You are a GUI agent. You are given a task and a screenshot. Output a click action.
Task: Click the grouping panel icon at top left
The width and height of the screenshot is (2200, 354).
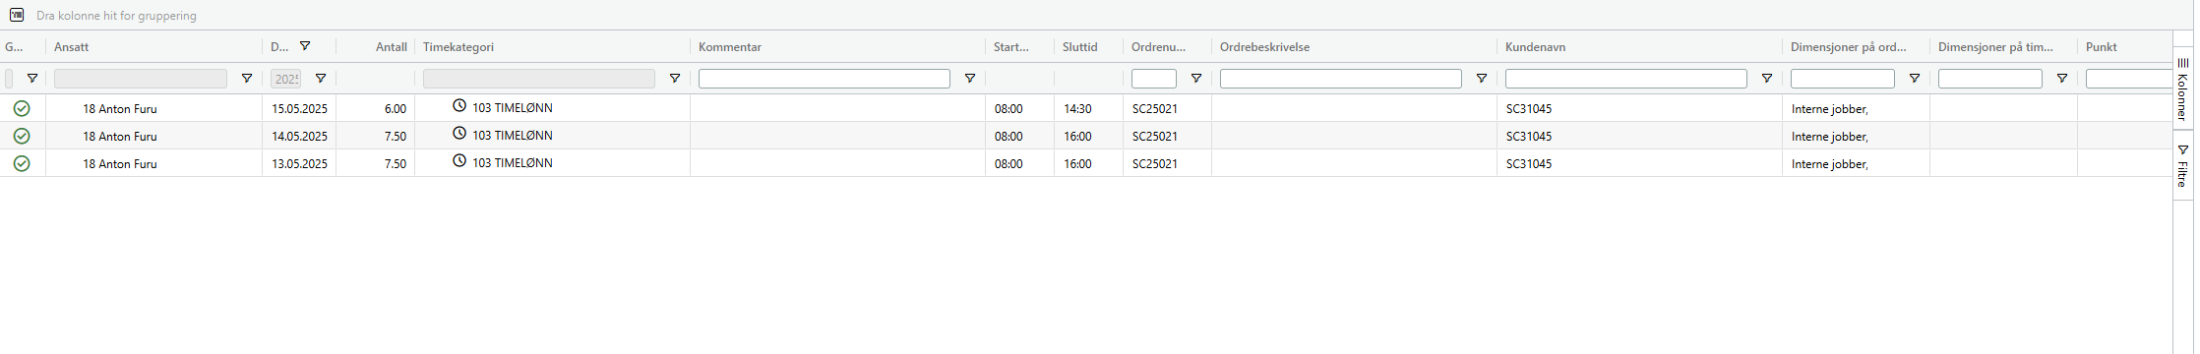coord(17,15)
